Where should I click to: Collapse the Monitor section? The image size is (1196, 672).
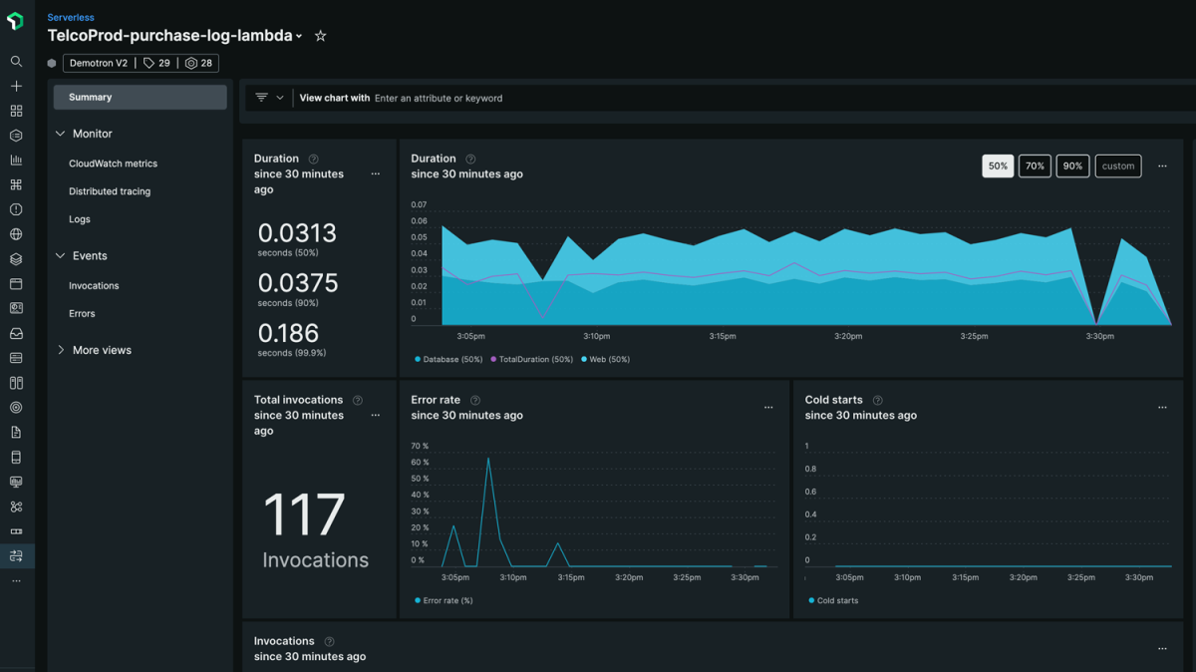(61, 134)
